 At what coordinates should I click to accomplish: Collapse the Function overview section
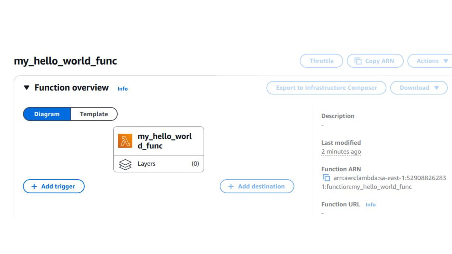pyautogui.click(x=27, y=87)
